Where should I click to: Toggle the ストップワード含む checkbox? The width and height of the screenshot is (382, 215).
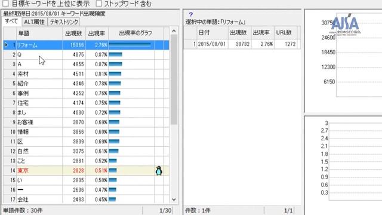tap(98, 4)
